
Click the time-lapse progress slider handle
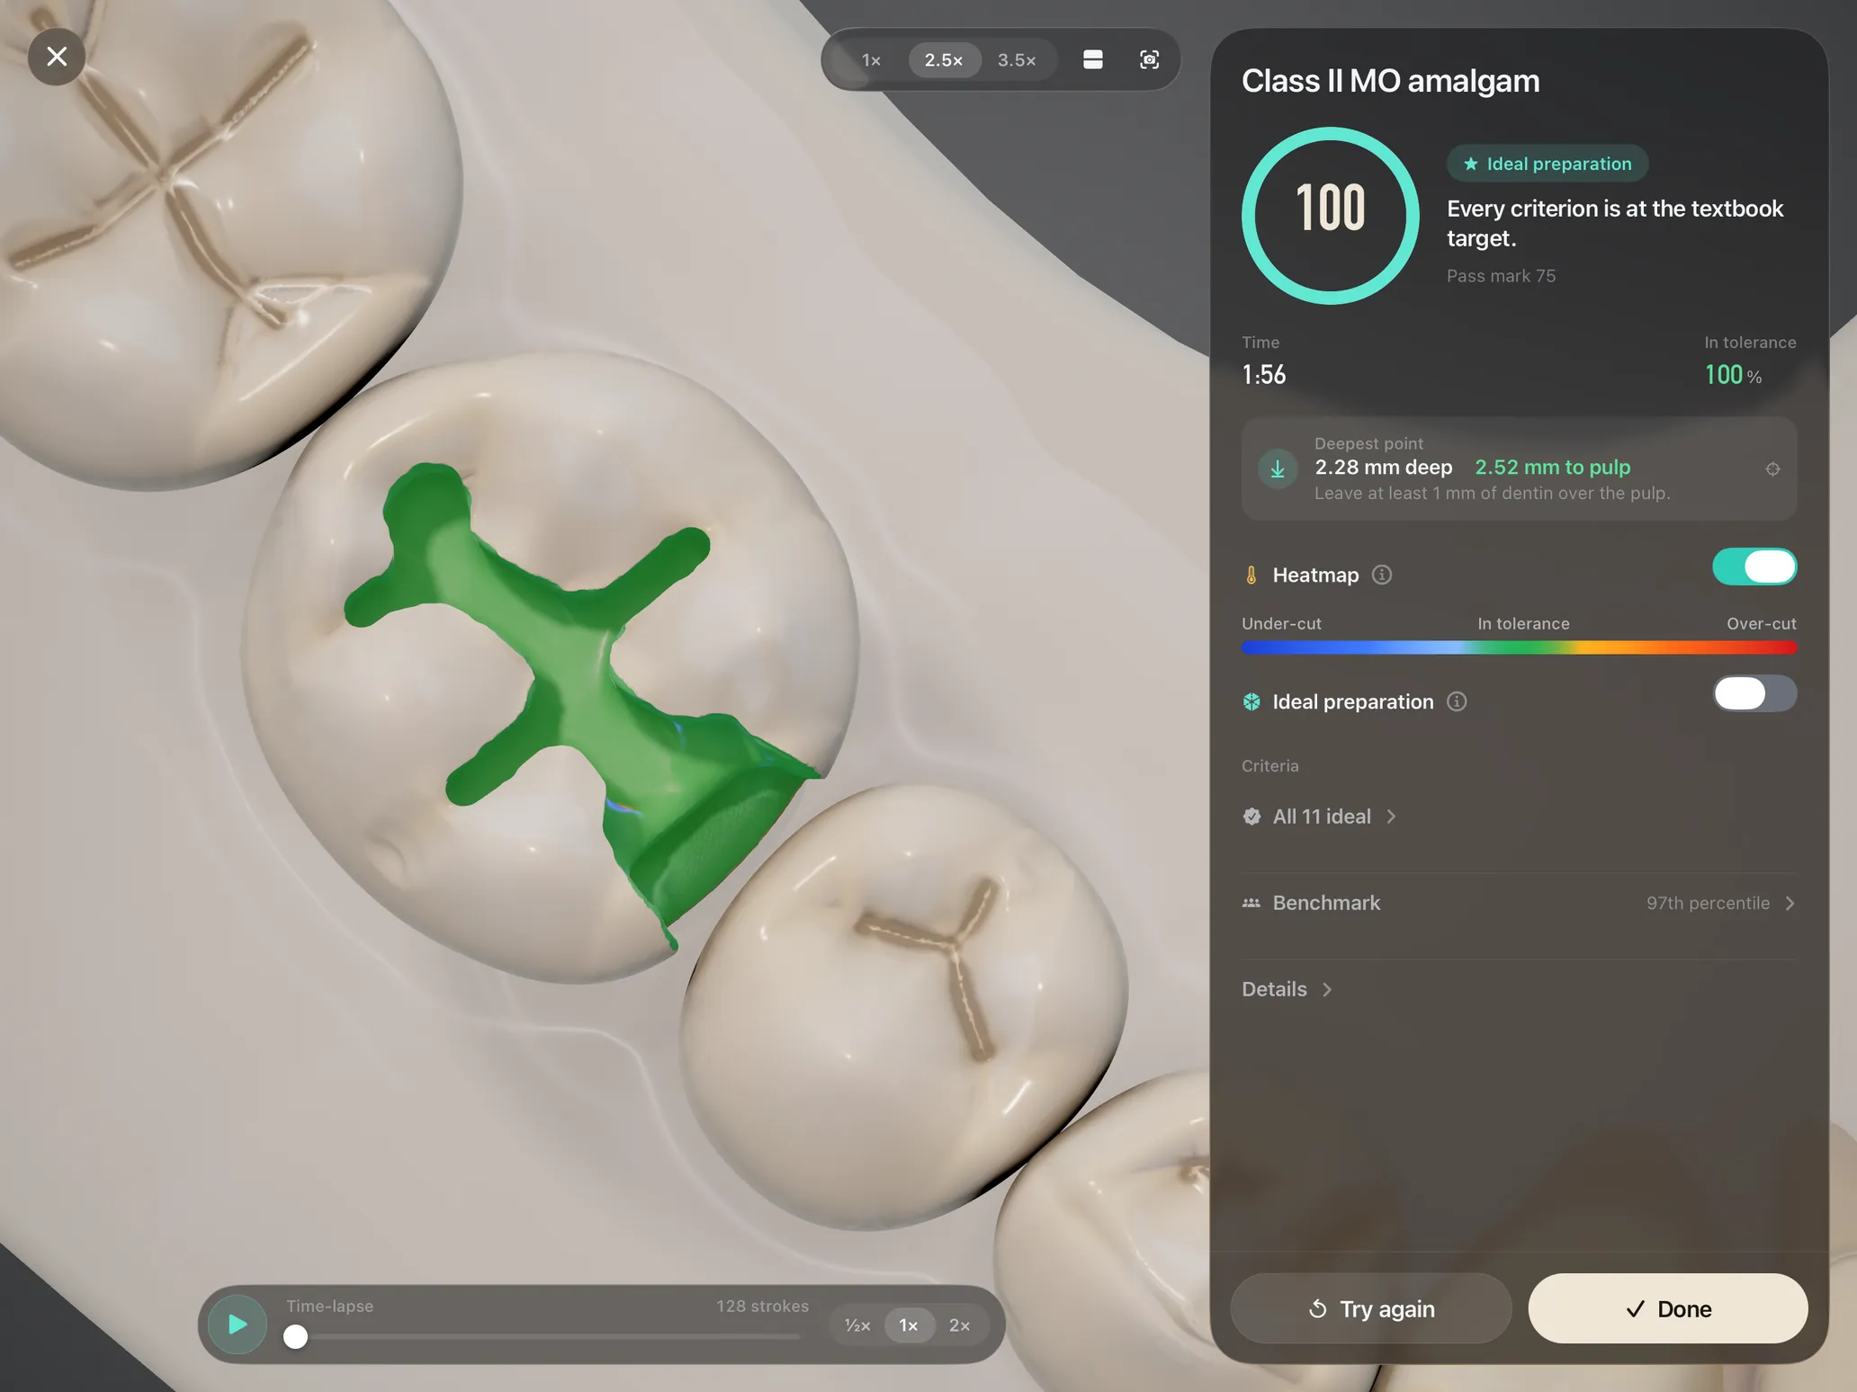(295, 1337)
